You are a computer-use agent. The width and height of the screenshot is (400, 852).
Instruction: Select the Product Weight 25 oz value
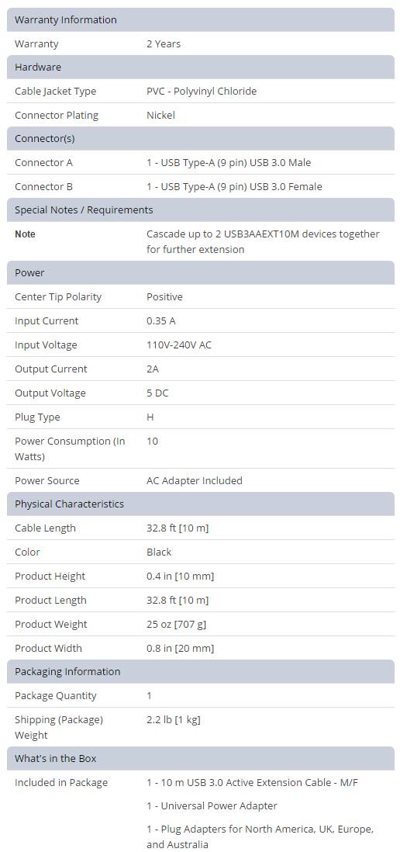point(176,625)
